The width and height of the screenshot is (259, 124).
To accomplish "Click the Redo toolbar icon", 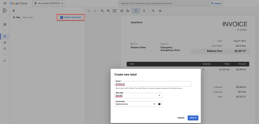I will tap(95, 11).
